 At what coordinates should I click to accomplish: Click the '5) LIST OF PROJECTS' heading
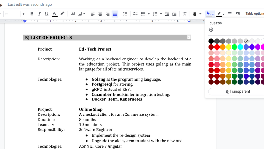coord(49,38)
